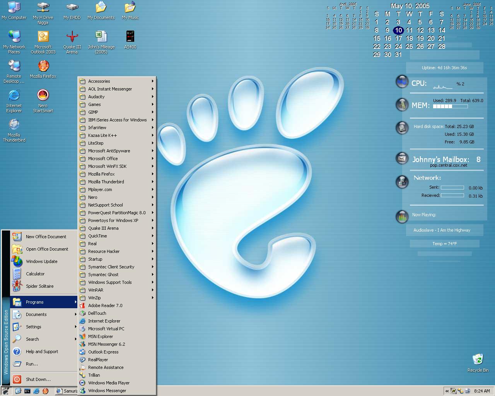The height and width of the screenshot is (396, 495).
Task: Open My Music desktop folder
Action: click(130, 10)
